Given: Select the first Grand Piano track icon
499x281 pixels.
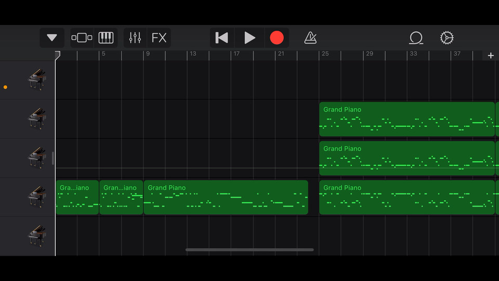Looking at the screenshot, I should [x=37, y=80].
